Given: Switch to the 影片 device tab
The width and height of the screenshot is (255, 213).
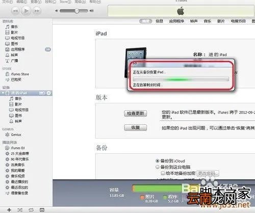Looking at the screenshot, I should coord(221,21).
